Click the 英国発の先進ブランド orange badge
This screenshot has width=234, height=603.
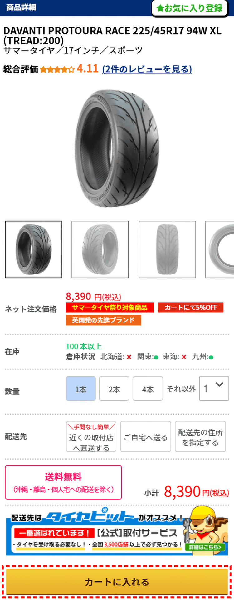tap(104, 320)
